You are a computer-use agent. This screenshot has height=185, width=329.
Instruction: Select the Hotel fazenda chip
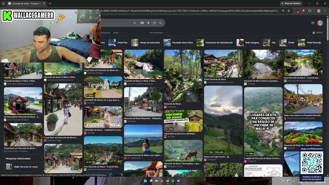[x=310, y=43]
